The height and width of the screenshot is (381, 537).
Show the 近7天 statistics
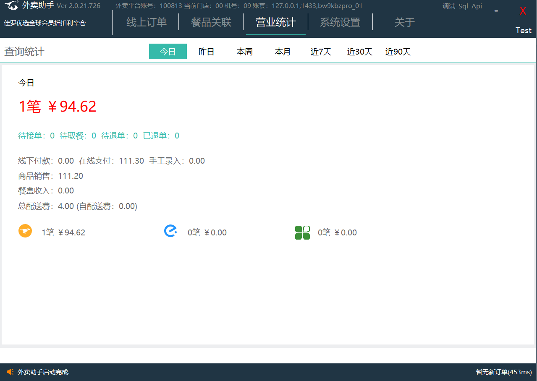point(321,52)
